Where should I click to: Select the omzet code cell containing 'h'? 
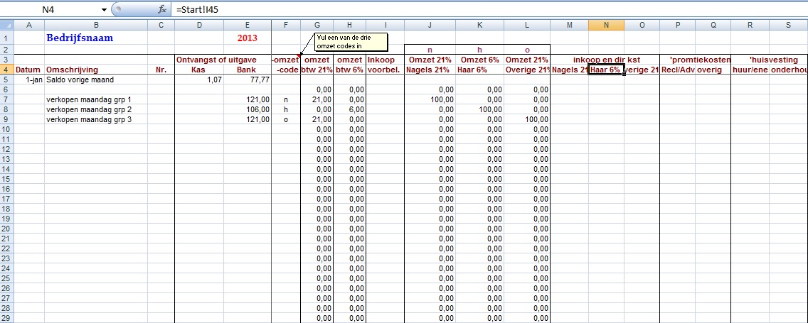[286, 109]
